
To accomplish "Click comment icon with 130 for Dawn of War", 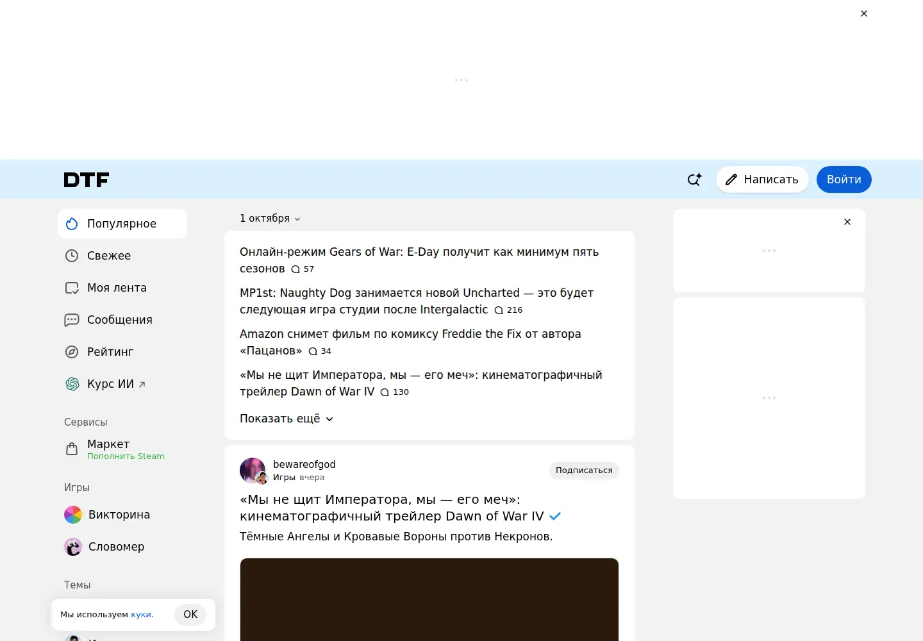I will coord(385,392).
